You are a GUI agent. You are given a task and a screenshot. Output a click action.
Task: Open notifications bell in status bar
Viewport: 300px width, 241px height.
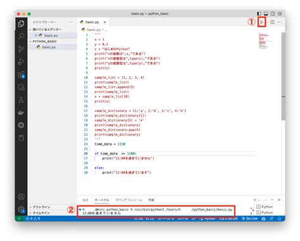click(280, 218)
